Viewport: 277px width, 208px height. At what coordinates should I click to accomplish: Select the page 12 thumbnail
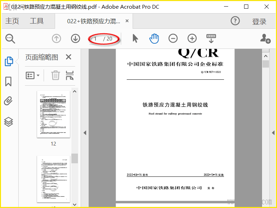coord(53,114)
